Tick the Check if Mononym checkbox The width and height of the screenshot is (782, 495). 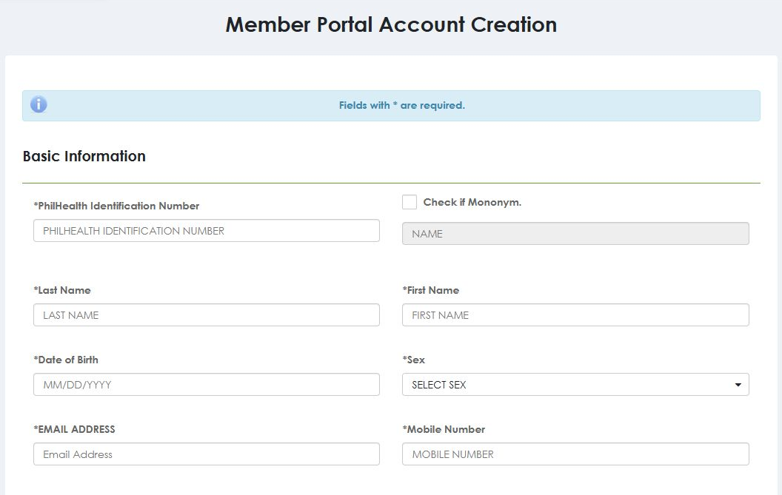tap(410, 202)
